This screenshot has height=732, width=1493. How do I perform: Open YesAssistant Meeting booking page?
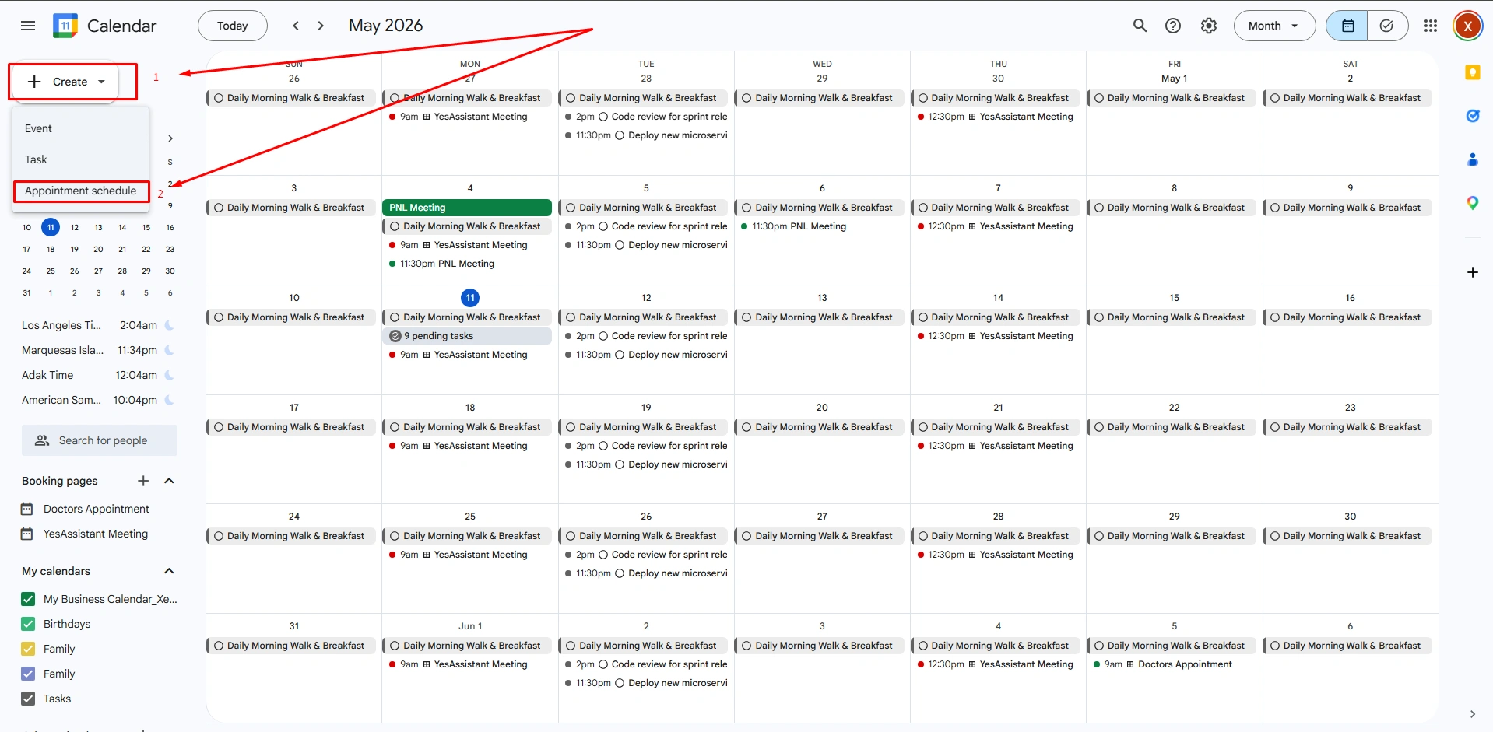[96, 534]
